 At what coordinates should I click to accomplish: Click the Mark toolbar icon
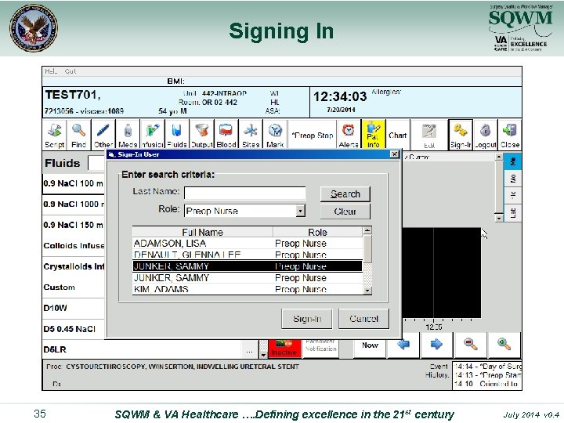275,135
